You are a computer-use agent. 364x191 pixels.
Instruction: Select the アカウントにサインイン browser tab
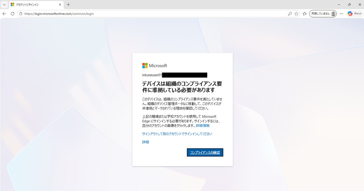(36, 5)
